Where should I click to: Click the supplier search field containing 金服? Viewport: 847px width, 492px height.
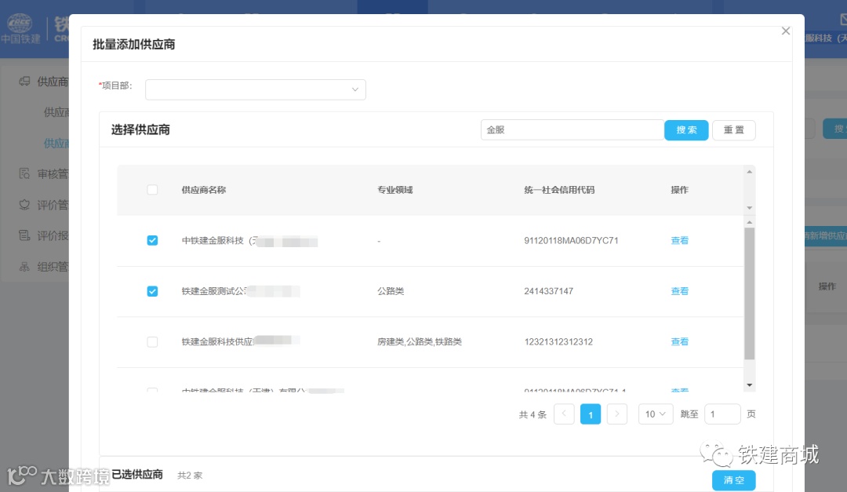coord(572,129)
